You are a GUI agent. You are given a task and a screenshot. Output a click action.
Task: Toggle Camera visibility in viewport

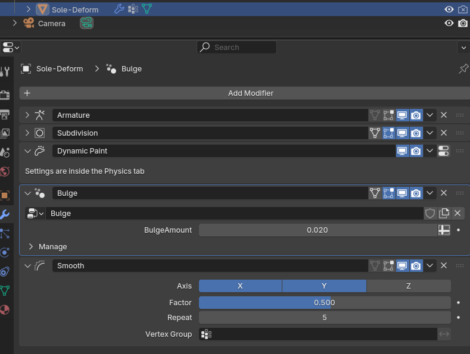(449, 23)
